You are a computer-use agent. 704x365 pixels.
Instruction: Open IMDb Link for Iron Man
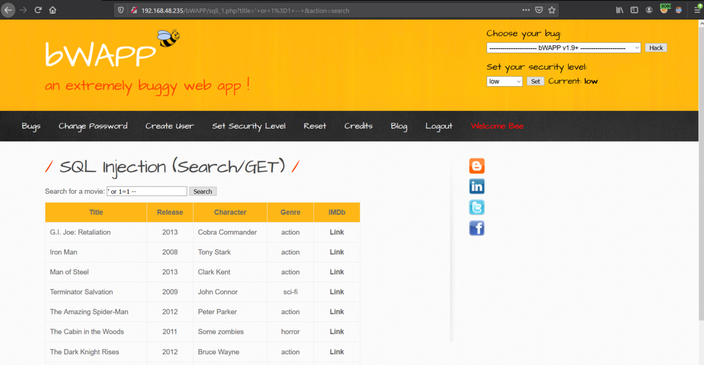tap(337, 252)
